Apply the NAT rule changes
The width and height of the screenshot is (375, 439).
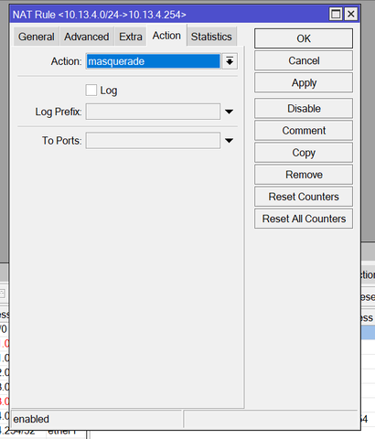coord(304,82)
